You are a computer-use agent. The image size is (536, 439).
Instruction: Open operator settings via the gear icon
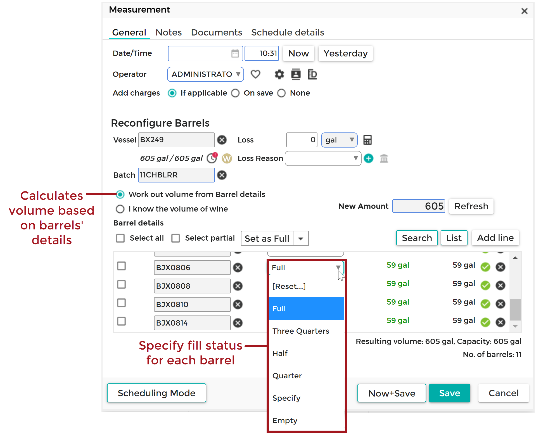(279, 74)
